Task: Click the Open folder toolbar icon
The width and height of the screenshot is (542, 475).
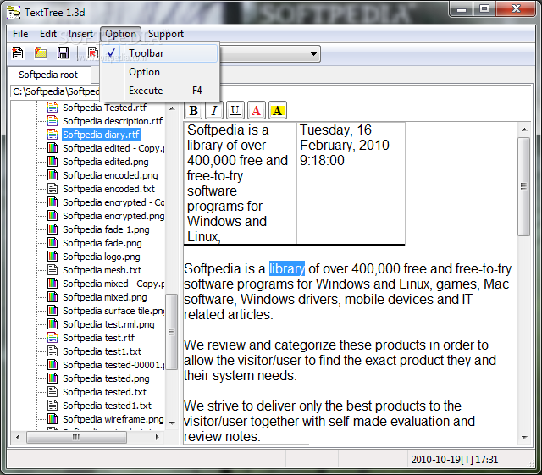Action: click(41, 52)
